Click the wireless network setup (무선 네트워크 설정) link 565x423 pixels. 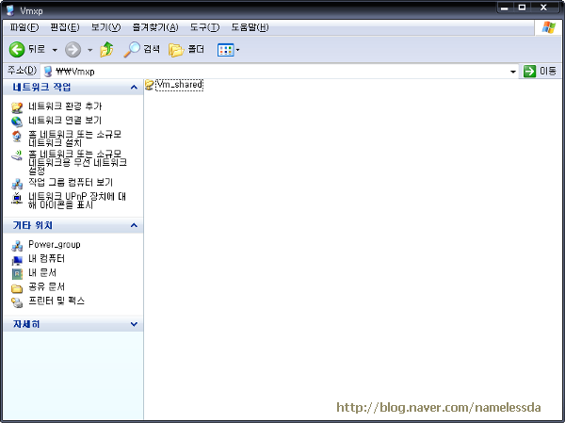(77, 162)
